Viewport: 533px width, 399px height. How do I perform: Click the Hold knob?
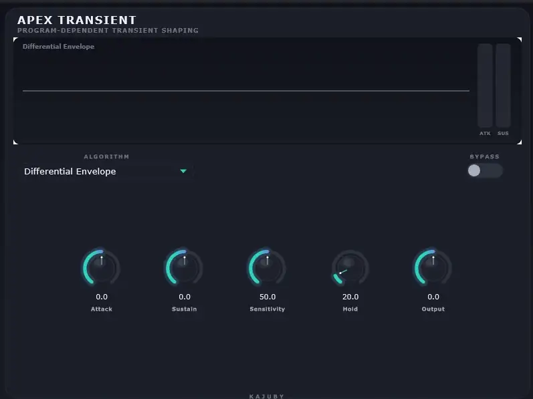(350, 267)
